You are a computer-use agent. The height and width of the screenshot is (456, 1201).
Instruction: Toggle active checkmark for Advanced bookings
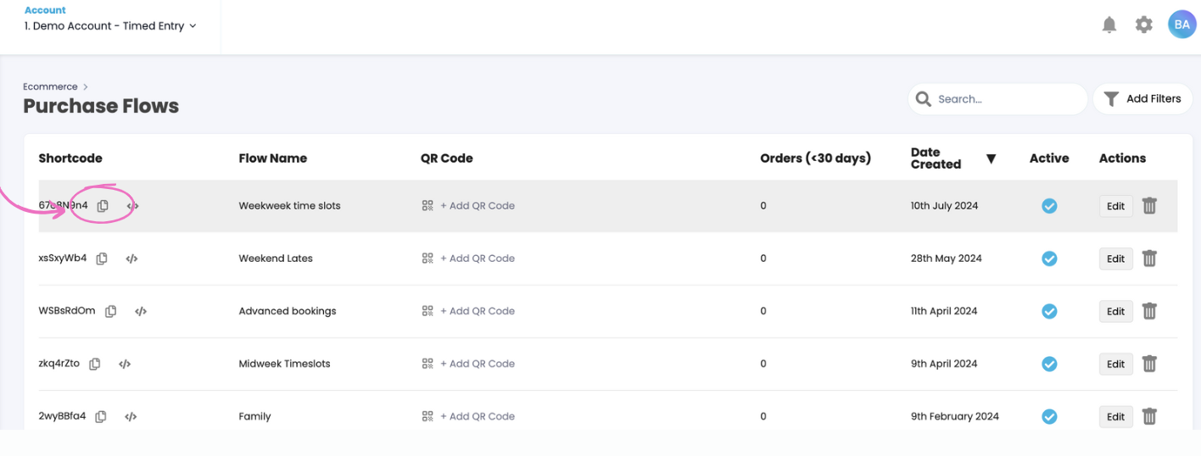[1049, 311]
